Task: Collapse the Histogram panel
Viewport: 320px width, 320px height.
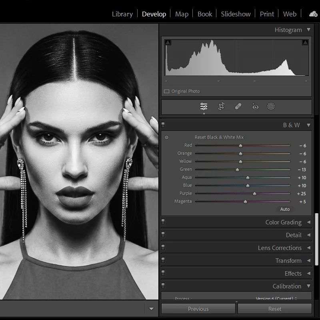Action: [x=308, y=30]
